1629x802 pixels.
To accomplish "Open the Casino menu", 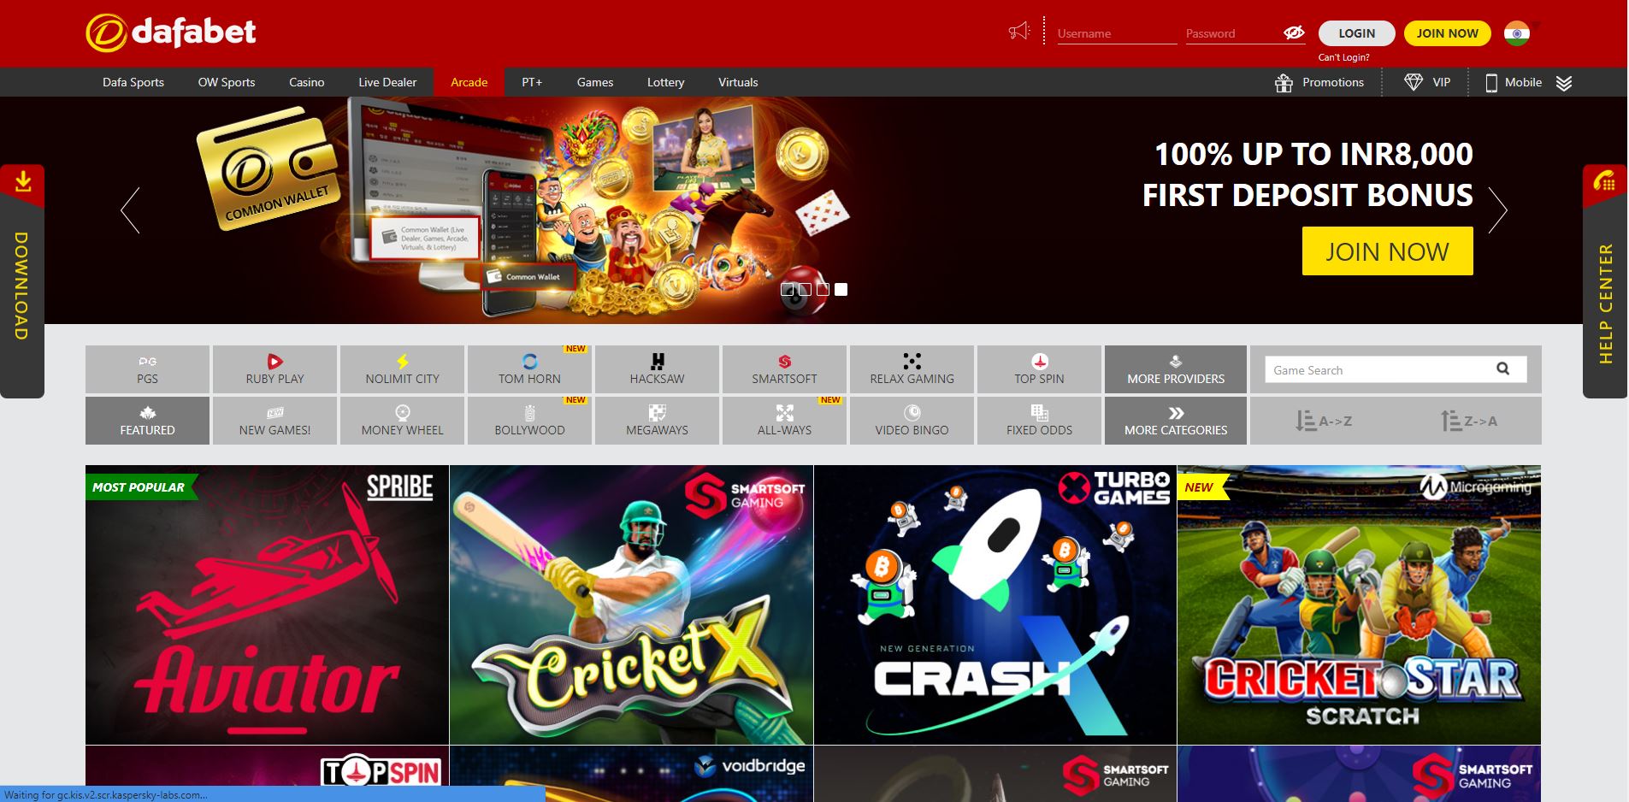I will click(x=306, y=82).
